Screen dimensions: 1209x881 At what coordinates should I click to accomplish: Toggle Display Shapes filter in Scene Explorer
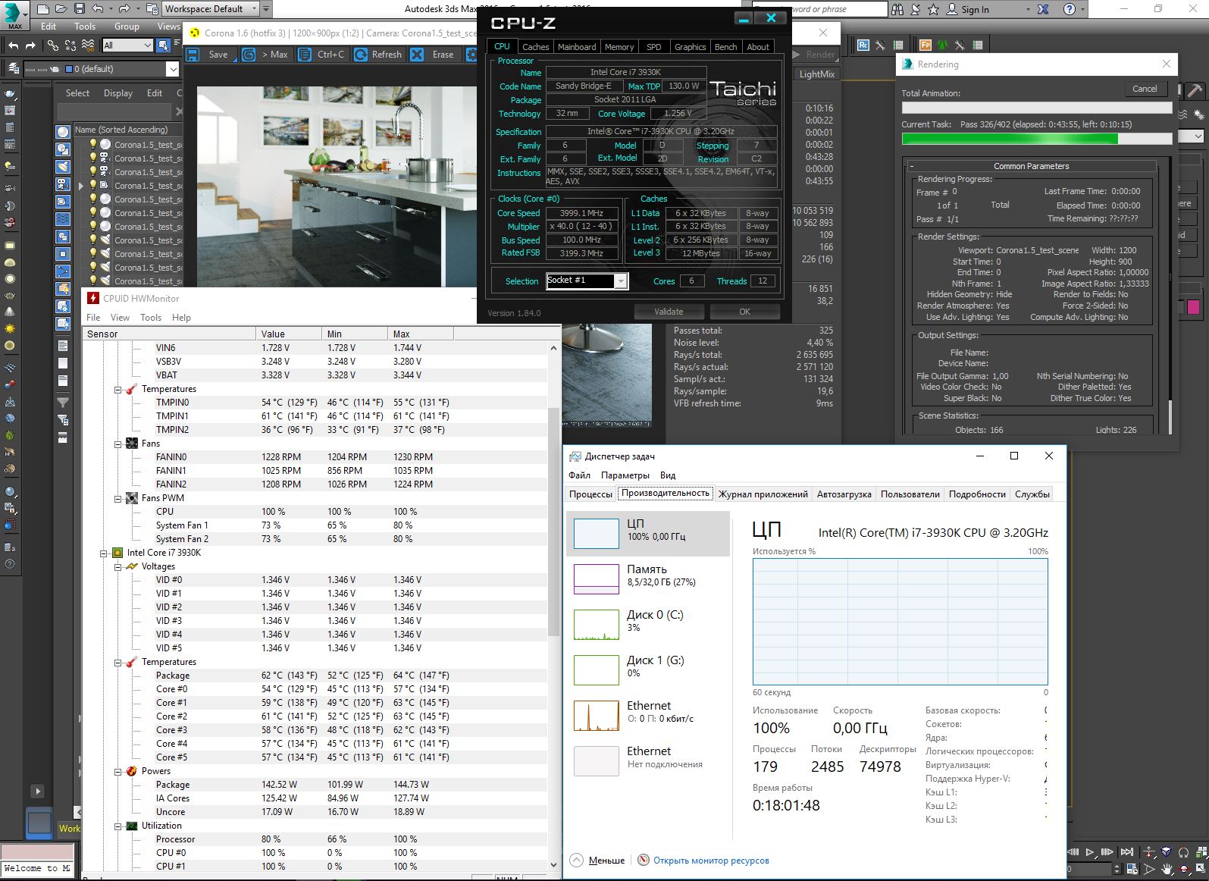click(63, 149)
